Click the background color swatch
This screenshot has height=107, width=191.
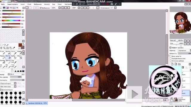pyautogui.click(x=23, y=47)
